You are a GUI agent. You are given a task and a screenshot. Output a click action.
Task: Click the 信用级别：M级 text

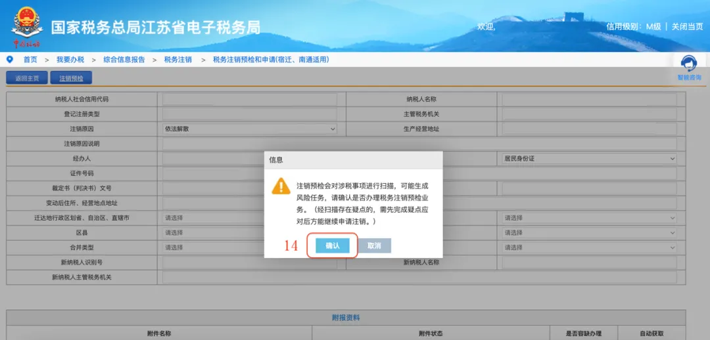[634, 27]
